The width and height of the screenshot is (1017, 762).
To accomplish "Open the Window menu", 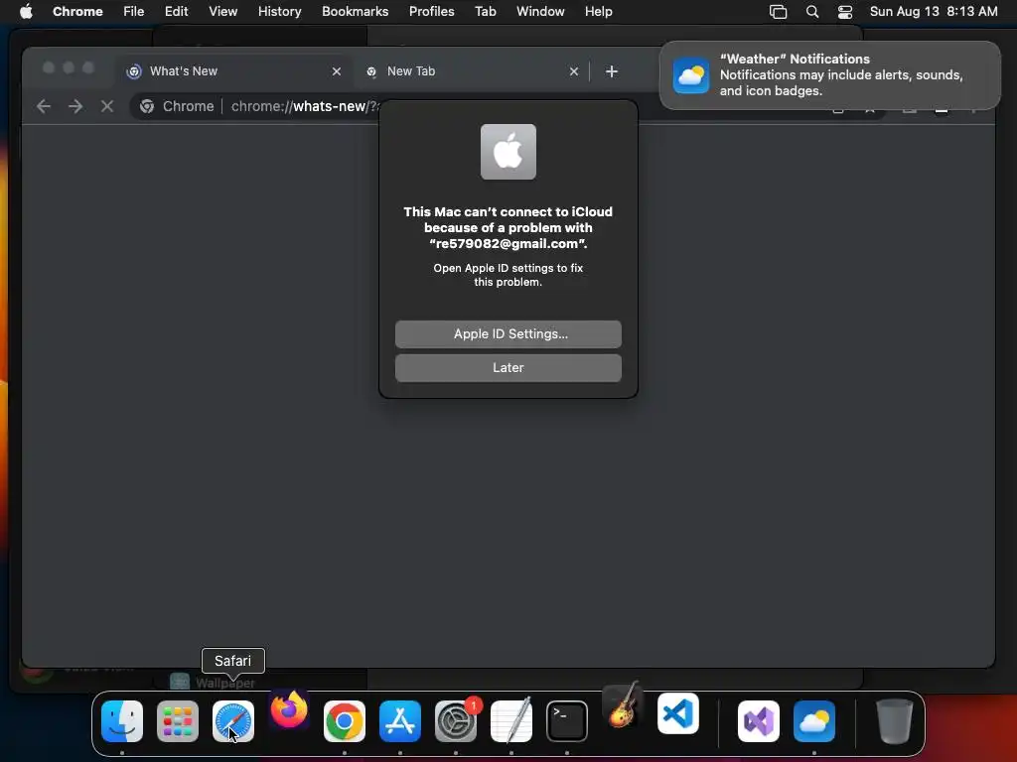I will 540,12.
